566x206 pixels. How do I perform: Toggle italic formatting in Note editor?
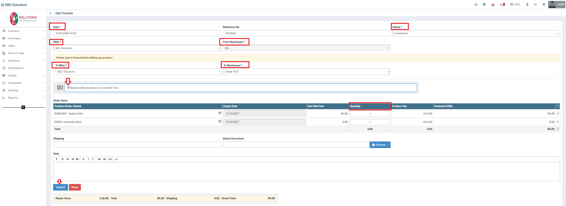(88, 159)
